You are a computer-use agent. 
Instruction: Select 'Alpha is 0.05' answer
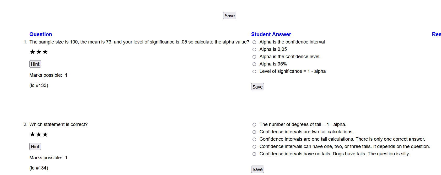254,49
